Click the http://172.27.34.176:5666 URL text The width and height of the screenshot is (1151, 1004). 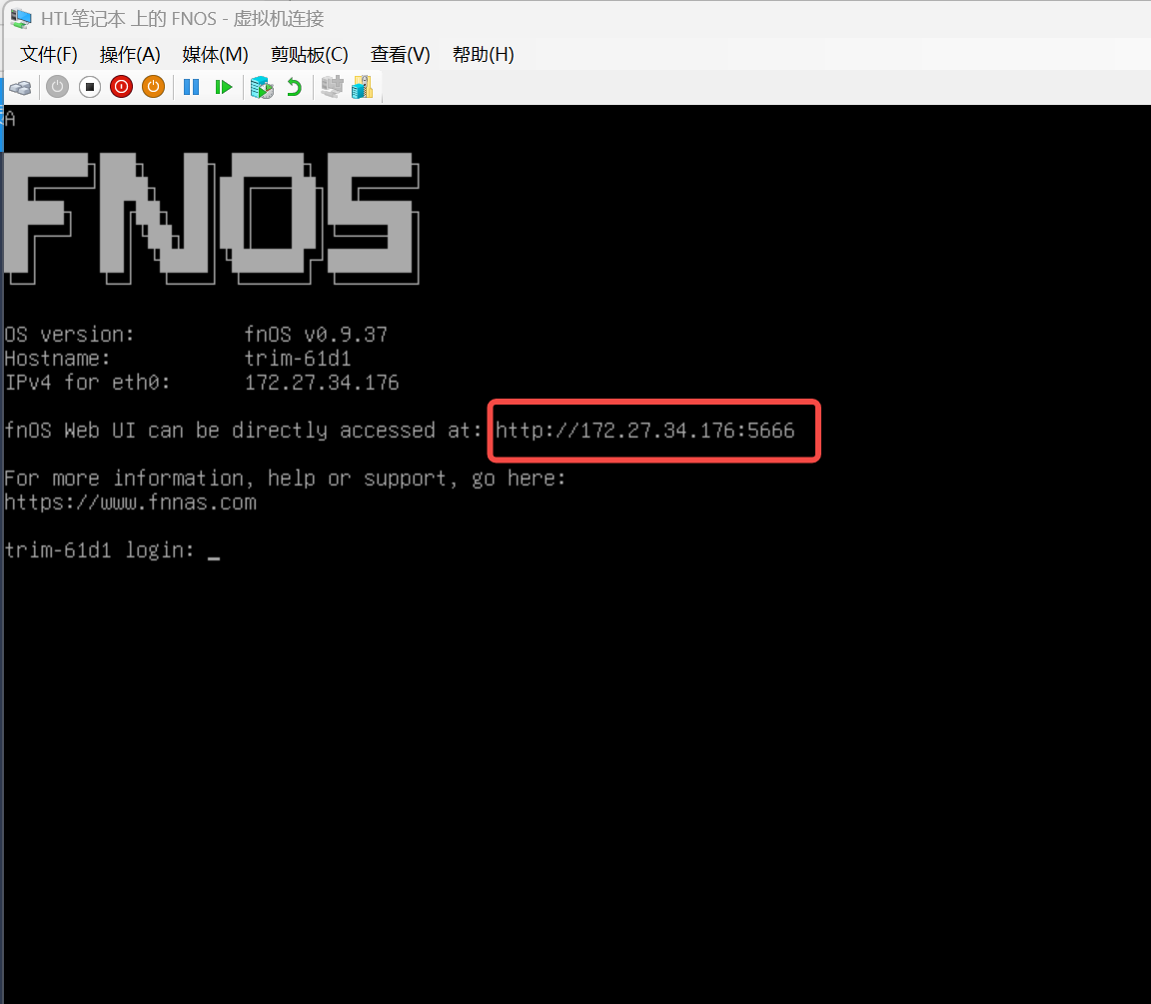tap(644, 431)
